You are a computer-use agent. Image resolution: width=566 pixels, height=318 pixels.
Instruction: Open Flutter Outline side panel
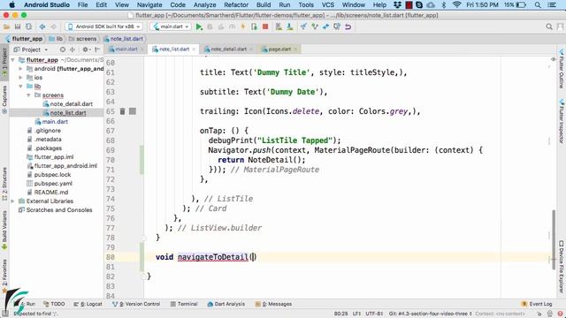(x=562, y=69)
